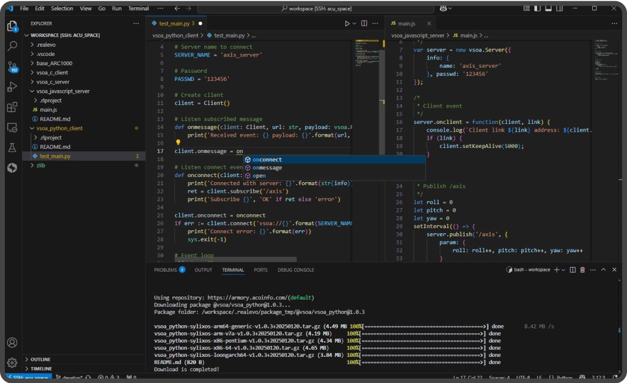627x383 pixels.
Task: Open Source Control view with 192 badge
Action: tap(12, 67)
